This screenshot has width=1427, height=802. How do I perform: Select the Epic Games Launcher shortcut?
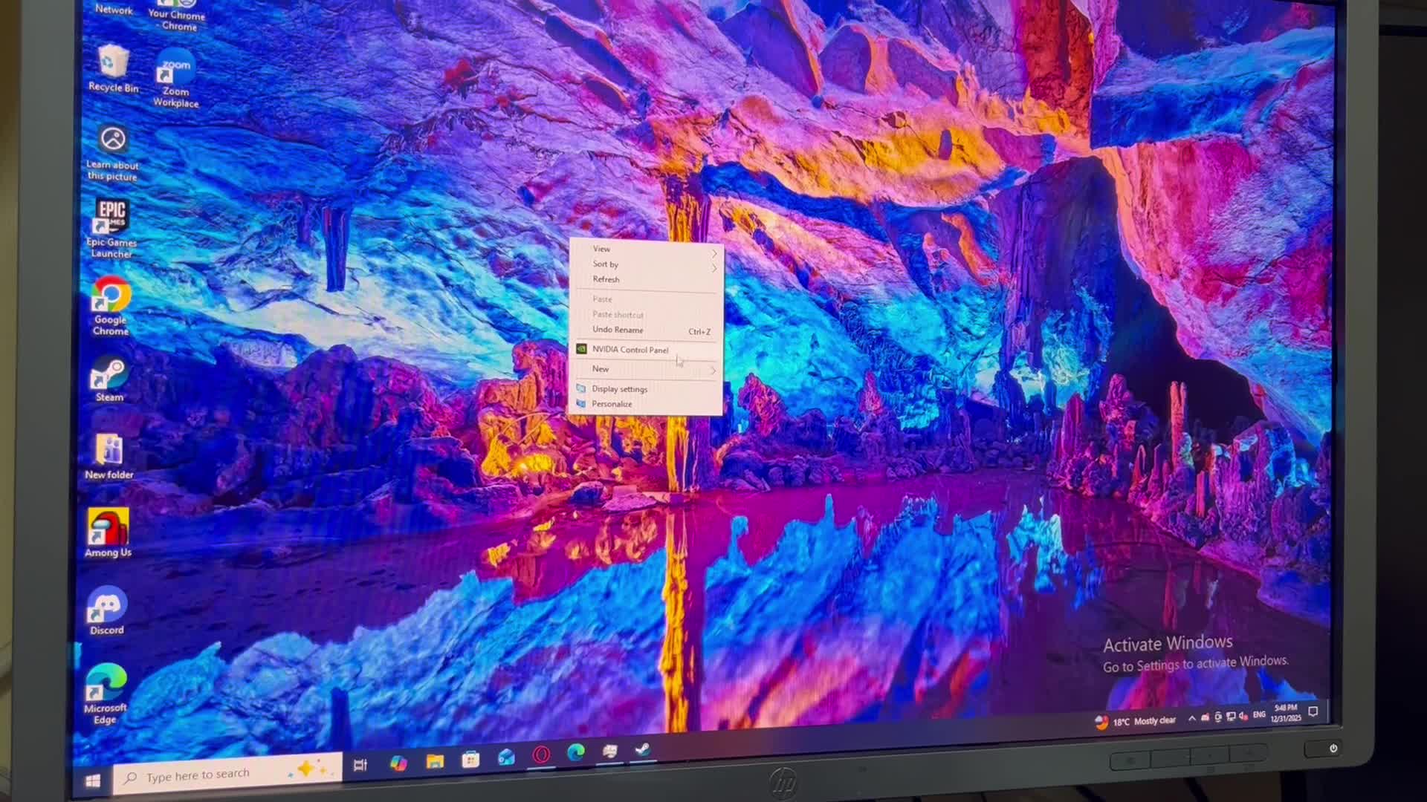point(111,229)
